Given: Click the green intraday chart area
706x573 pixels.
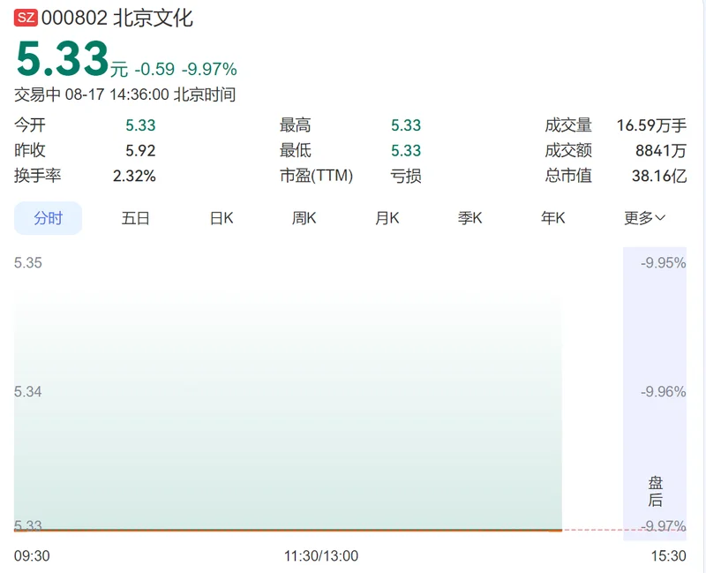Looking at the screenshot, I should pyautogui.click(x=289, y=412).
